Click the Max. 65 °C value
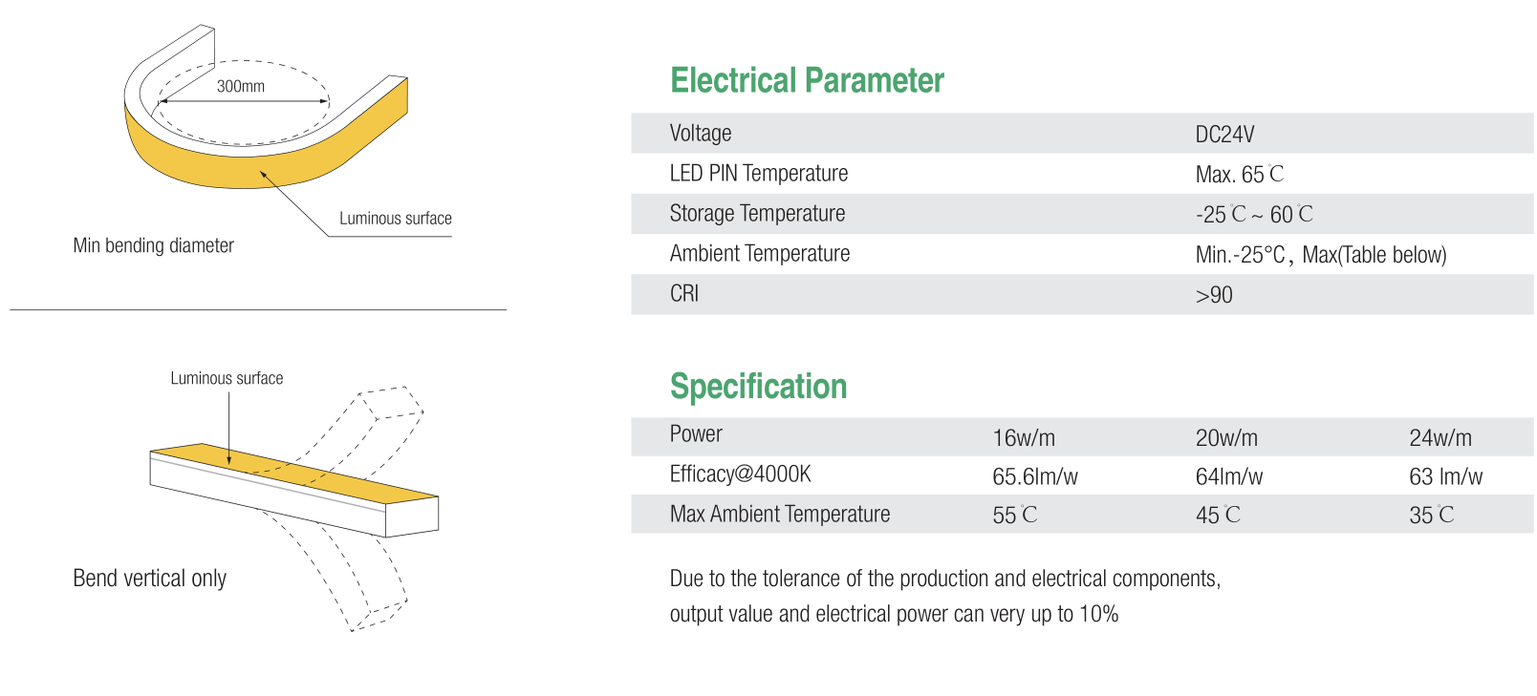Image resolution: width=1537 pixels, height=696 pixels. pyautogui.click(x=1240, y=175)
